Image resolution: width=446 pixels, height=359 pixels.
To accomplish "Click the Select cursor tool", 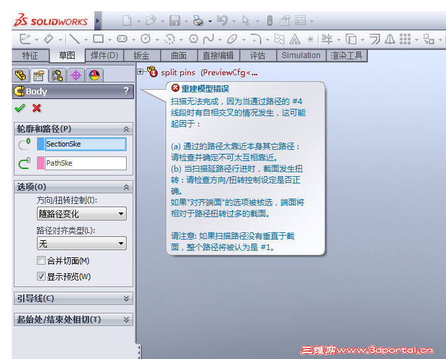I will point(245,20).
